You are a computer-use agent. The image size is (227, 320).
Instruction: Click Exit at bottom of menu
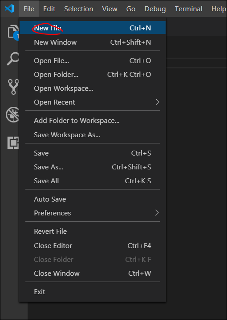(x=93, y=292)
